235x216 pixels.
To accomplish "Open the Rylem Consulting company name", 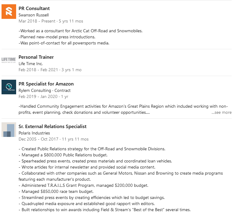I will tap(35, 90).
